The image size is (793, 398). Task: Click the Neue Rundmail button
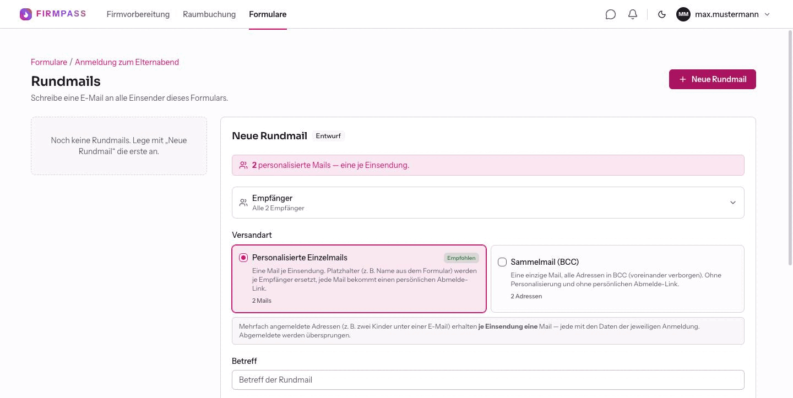coord(712,79)
